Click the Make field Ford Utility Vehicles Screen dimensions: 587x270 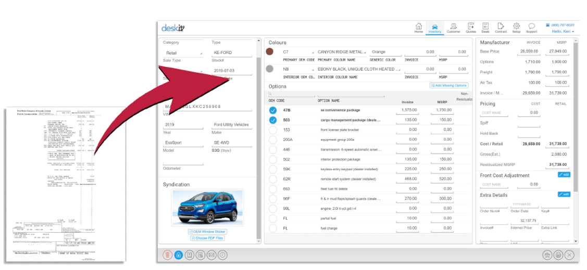pyautogui.click(x=232, y=125)
